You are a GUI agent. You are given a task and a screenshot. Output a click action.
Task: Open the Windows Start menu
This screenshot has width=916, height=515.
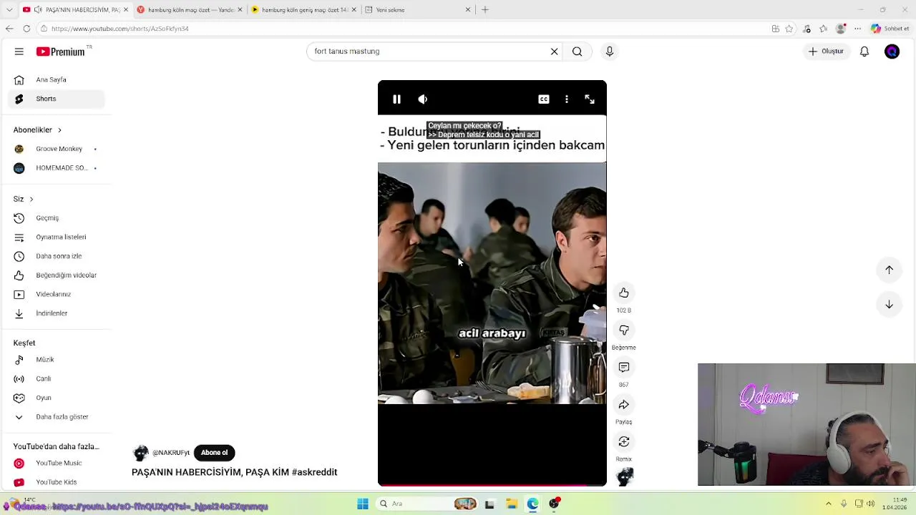click(363, 504)
